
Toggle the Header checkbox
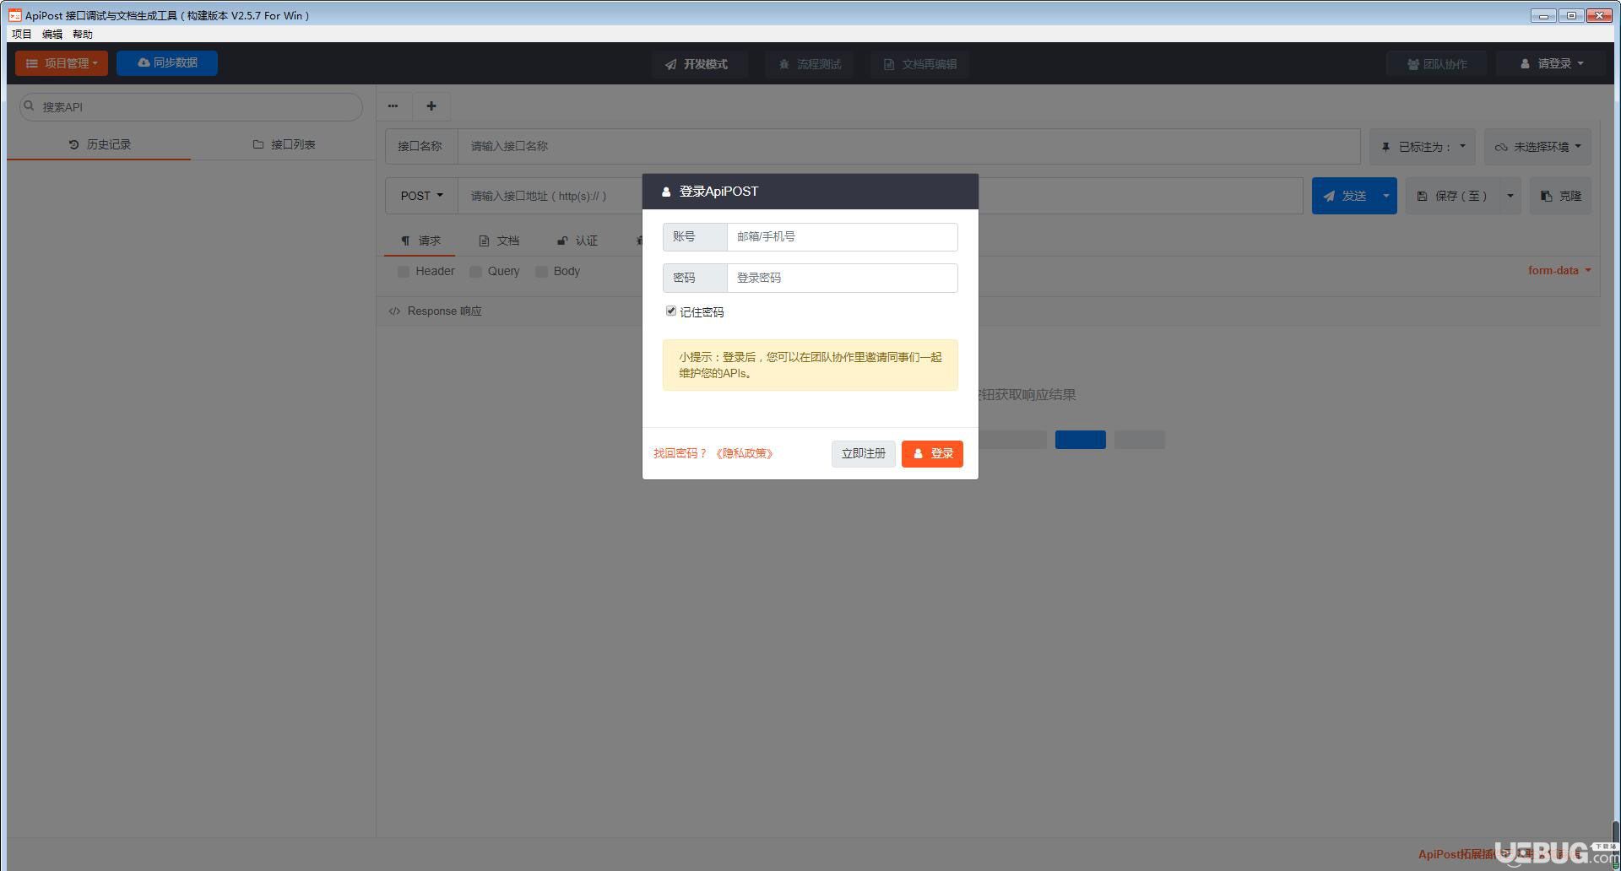coord(404,271)
